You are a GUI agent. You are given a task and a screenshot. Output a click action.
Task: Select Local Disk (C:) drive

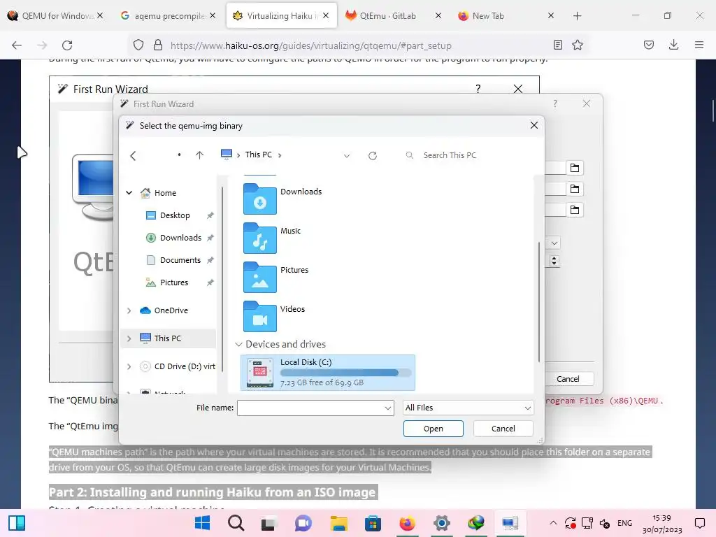327,373
